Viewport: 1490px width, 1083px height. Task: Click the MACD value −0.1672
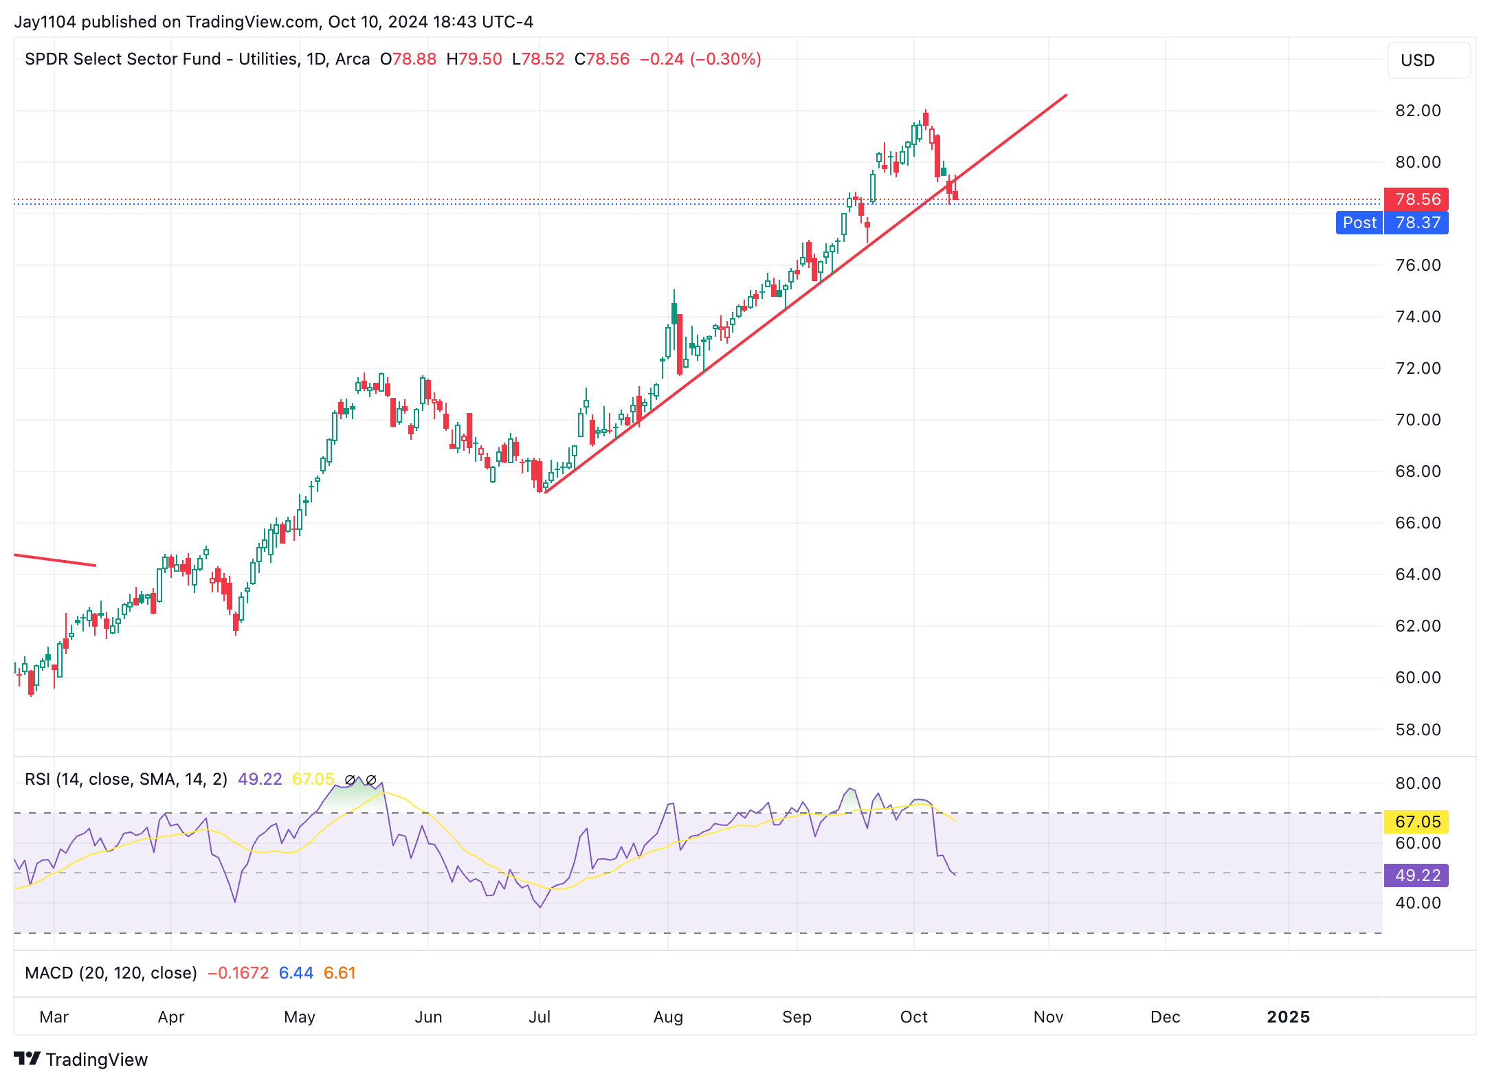click(x=238, y=973)
